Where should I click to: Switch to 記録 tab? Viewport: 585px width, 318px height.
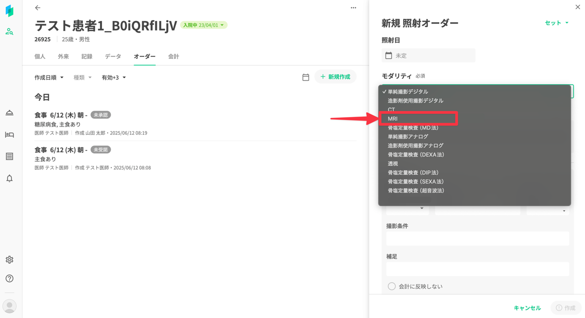(87, 56)
